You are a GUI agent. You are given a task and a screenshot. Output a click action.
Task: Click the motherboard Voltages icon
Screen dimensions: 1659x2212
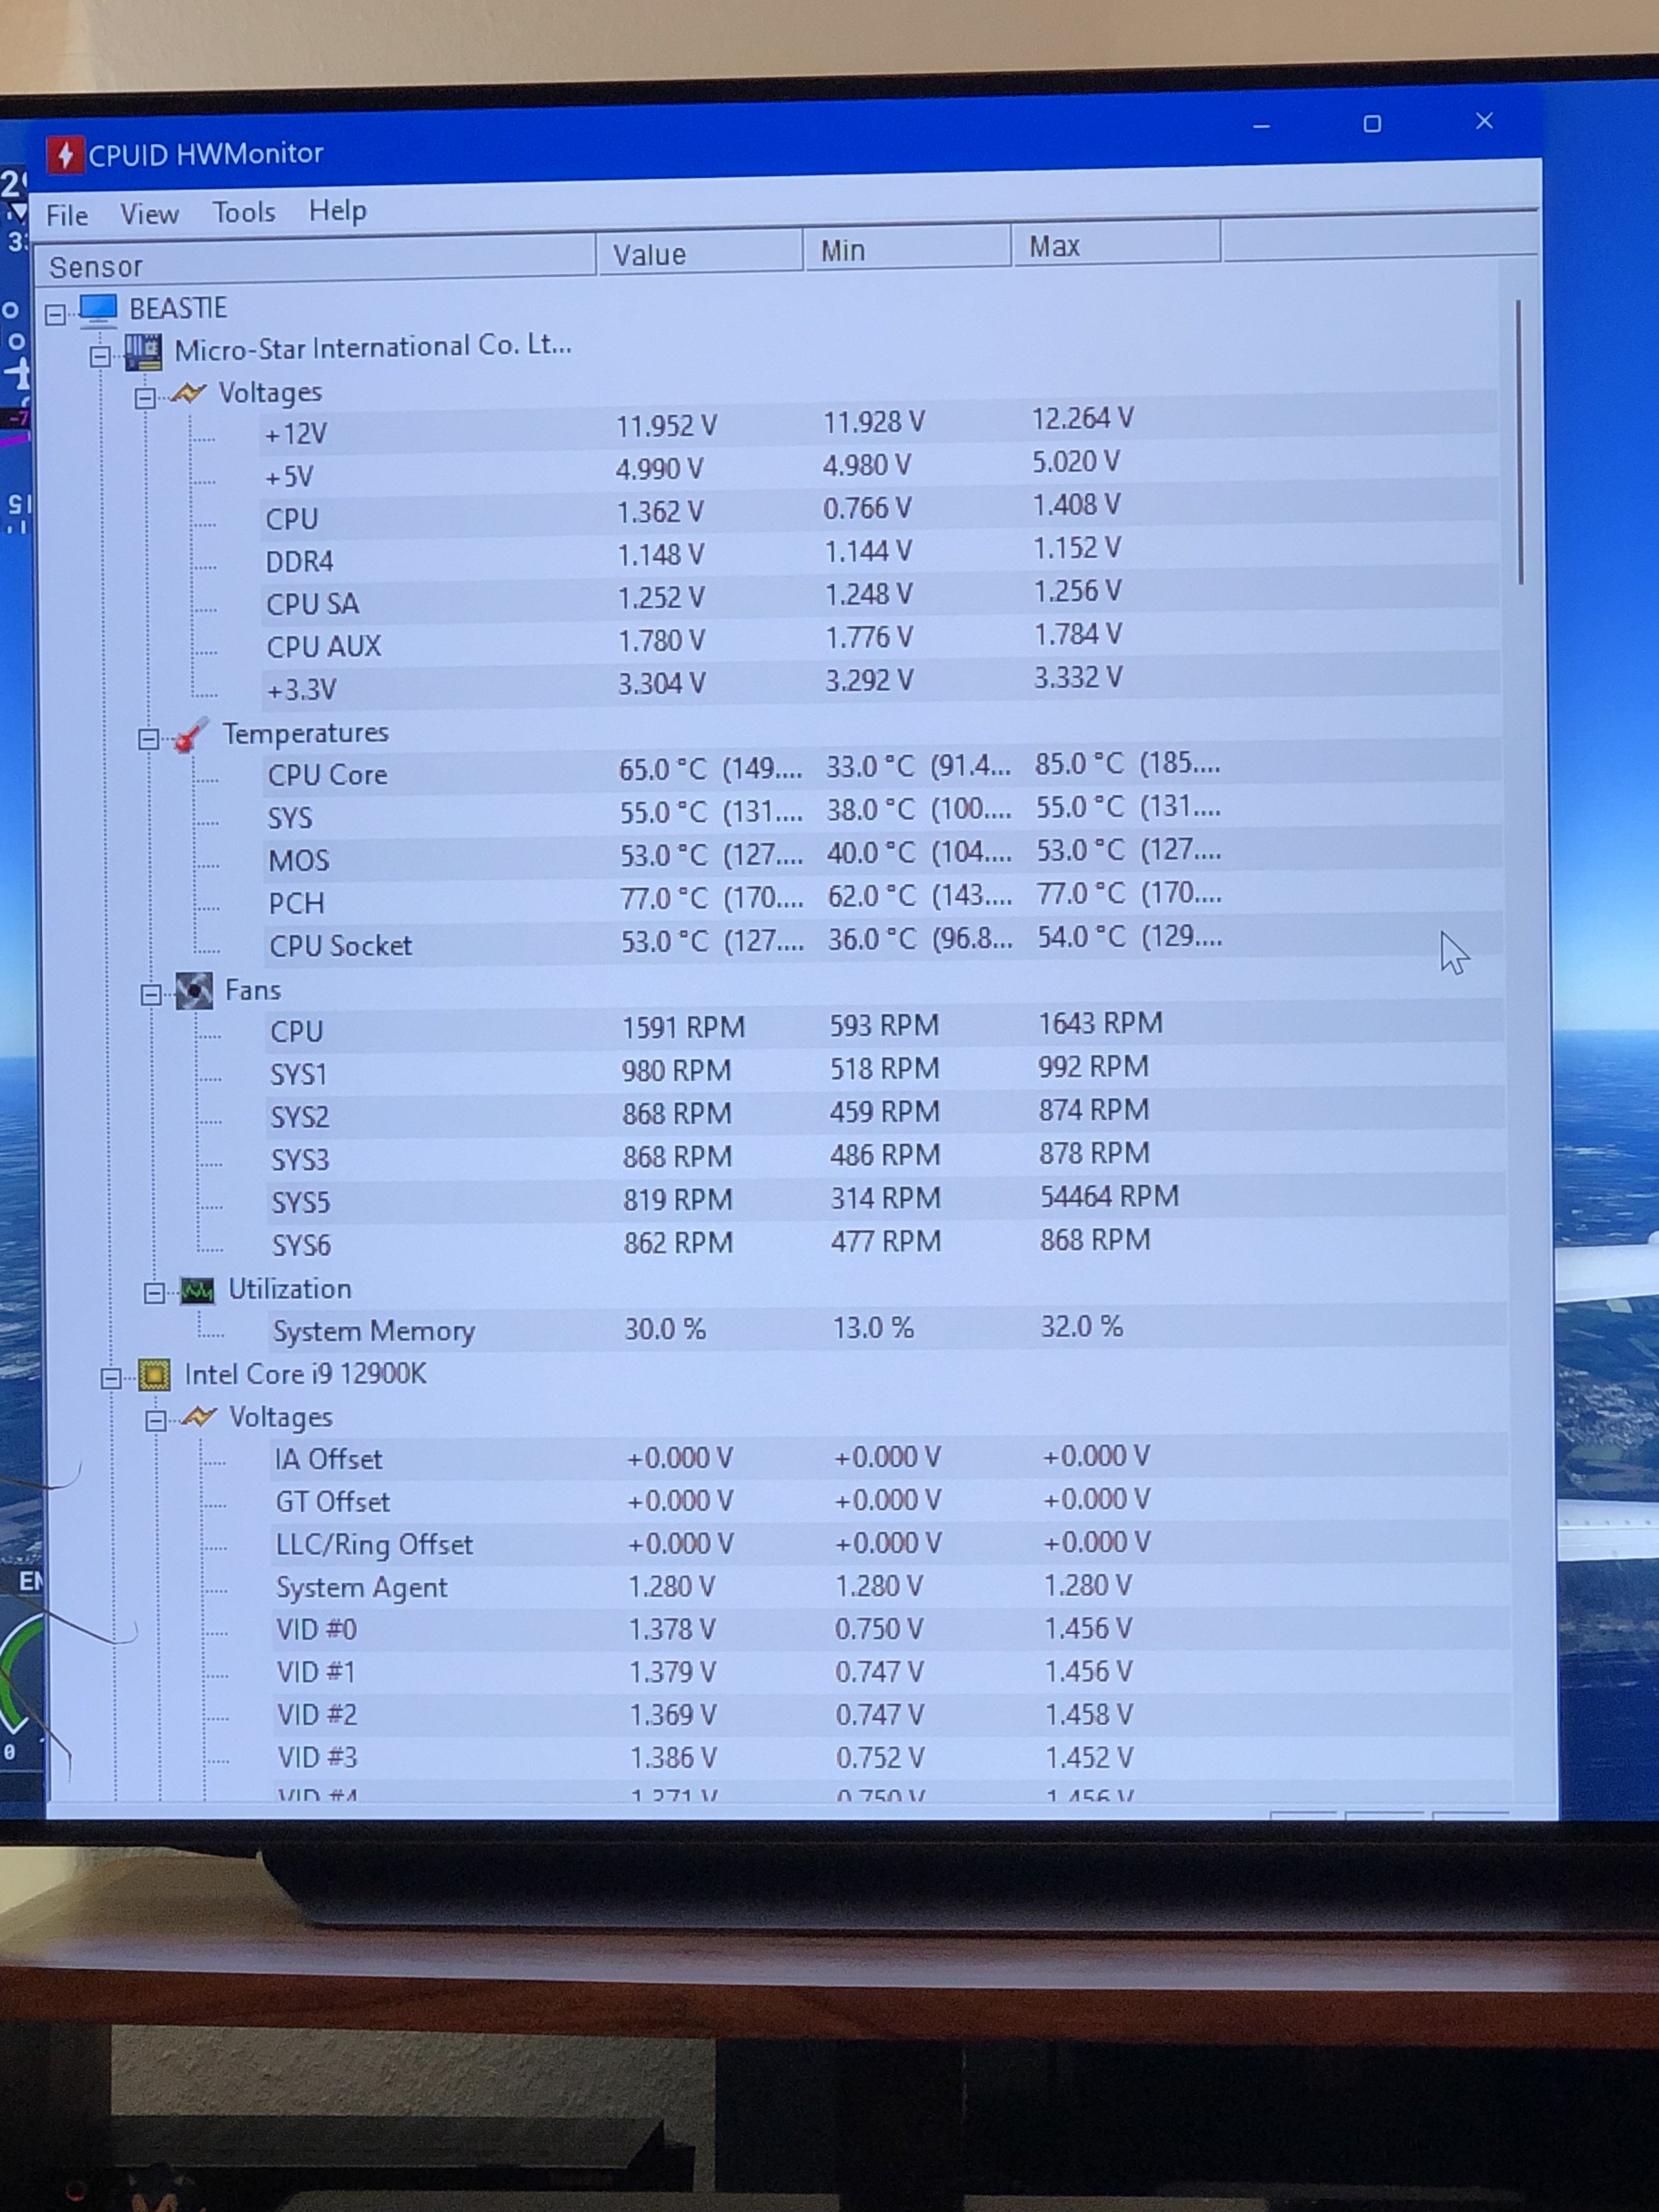(x=188, y=394)
